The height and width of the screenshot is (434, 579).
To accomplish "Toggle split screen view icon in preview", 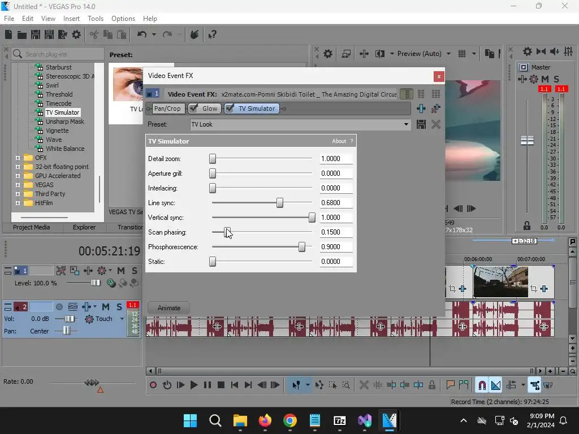I will click(x=379, y=54).
